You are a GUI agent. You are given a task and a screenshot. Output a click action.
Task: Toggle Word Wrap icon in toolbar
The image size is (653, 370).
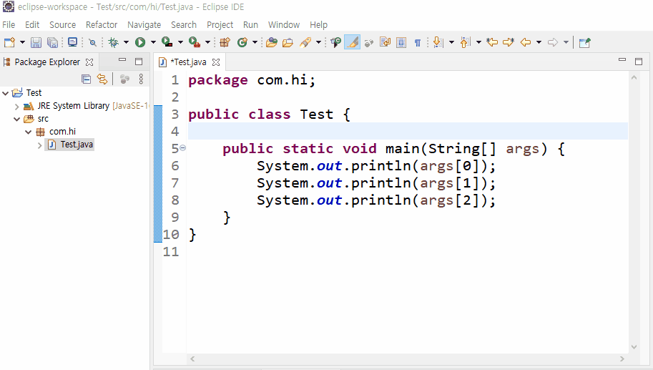pyautogui.click(x=385, y=42)
